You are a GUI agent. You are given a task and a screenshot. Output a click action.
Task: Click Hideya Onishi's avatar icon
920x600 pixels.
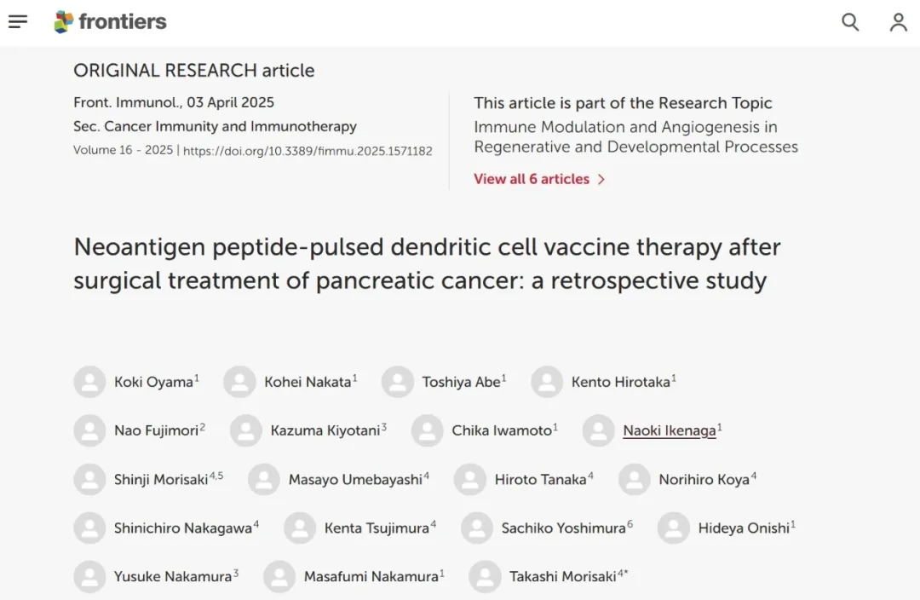click(x=674, y=528)
